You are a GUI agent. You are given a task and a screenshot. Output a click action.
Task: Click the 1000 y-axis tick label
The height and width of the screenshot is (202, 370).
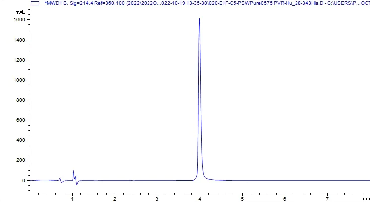click(x=20, y=80)
